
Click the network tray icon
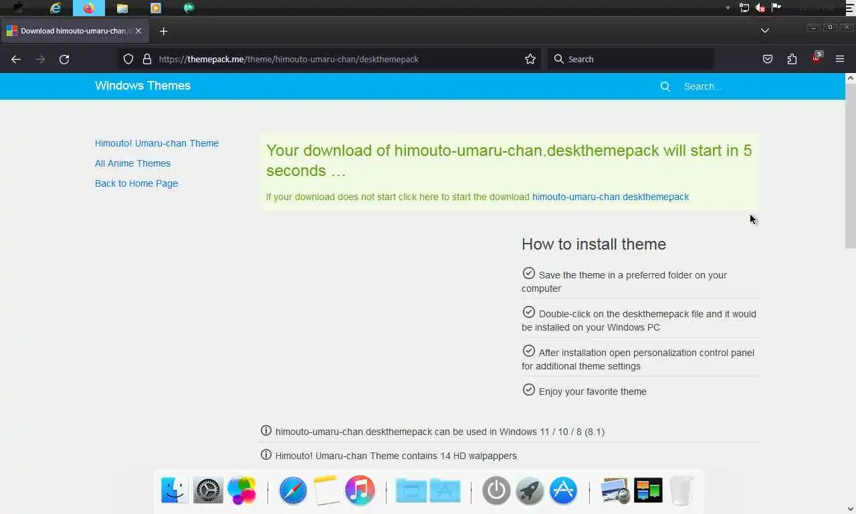(x=744, y=8)
